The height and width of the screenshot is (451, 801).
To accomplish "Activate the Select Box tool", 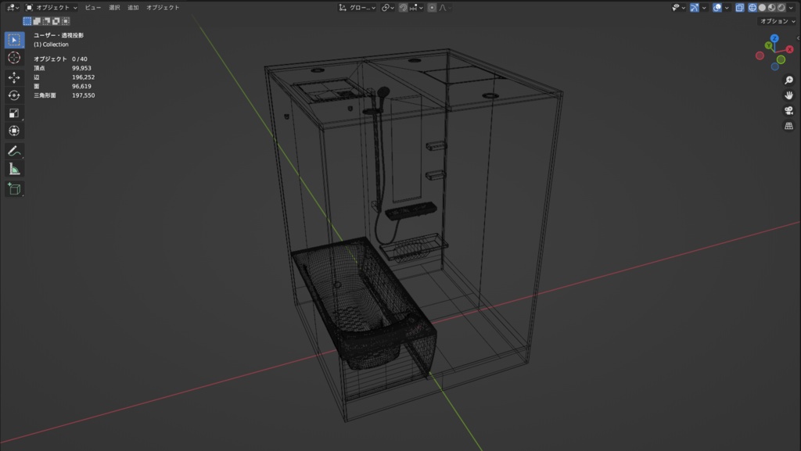I will point(14,40).
